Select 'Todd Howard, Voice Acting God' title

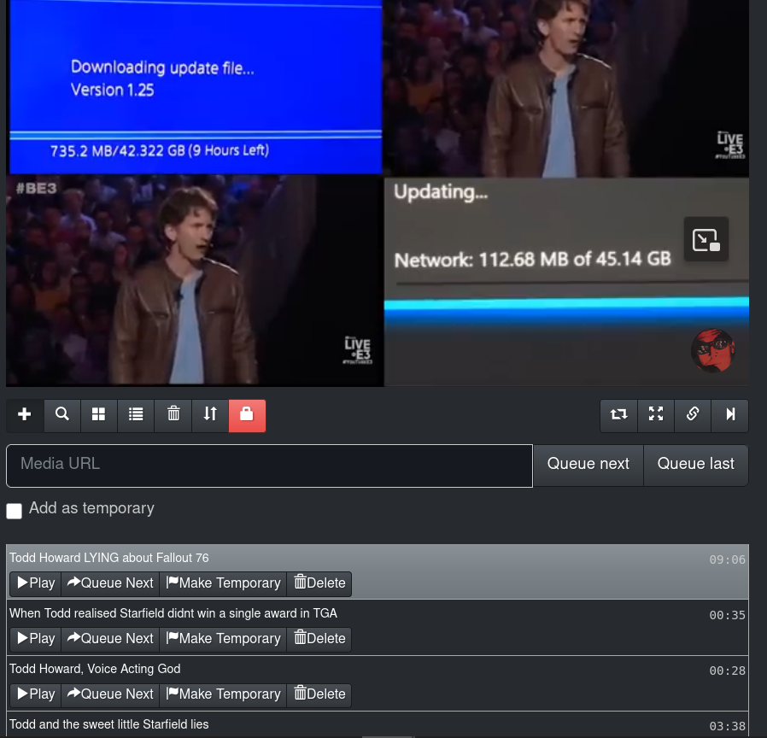95,669
